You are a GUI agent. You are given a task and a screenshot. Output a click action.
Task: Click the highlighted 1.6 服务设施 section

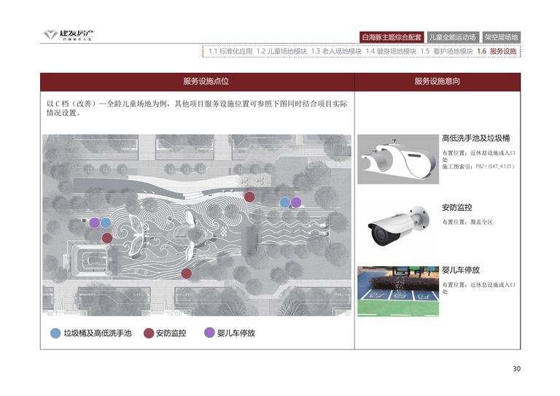pos(497,52)
